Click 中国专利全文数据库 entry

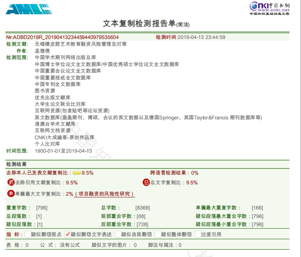tap(58, 84)
